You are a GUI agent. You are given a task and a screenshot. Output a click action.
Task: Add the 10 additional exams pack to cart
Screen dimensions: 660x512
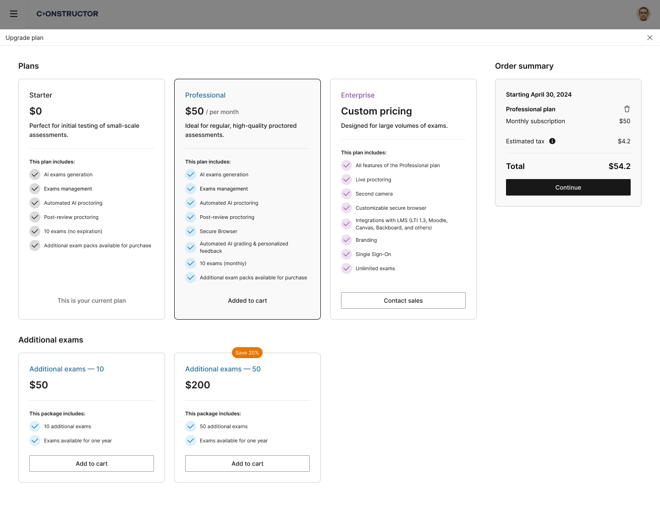pyautogui.click(x=92, y=463)
